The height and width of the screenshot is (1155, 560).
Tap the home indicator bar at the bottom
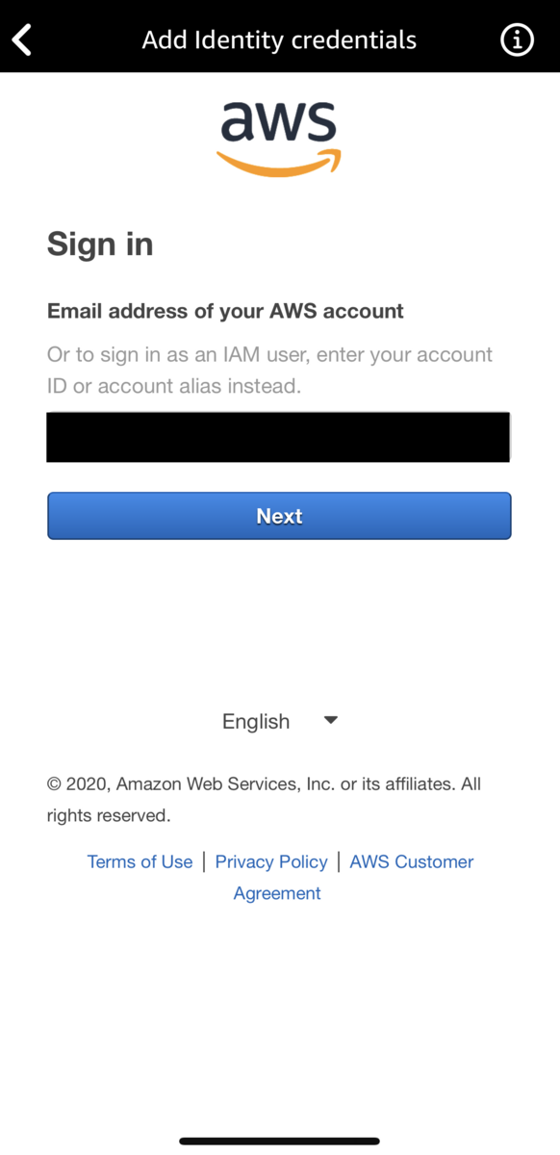280,1142
